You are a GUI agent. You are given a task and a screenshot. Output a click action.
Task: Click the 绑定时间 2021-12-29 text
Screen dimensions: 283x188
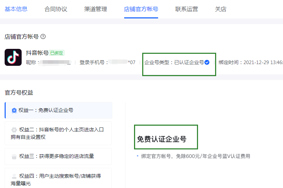pyautogui.click(x=251, y=62)
